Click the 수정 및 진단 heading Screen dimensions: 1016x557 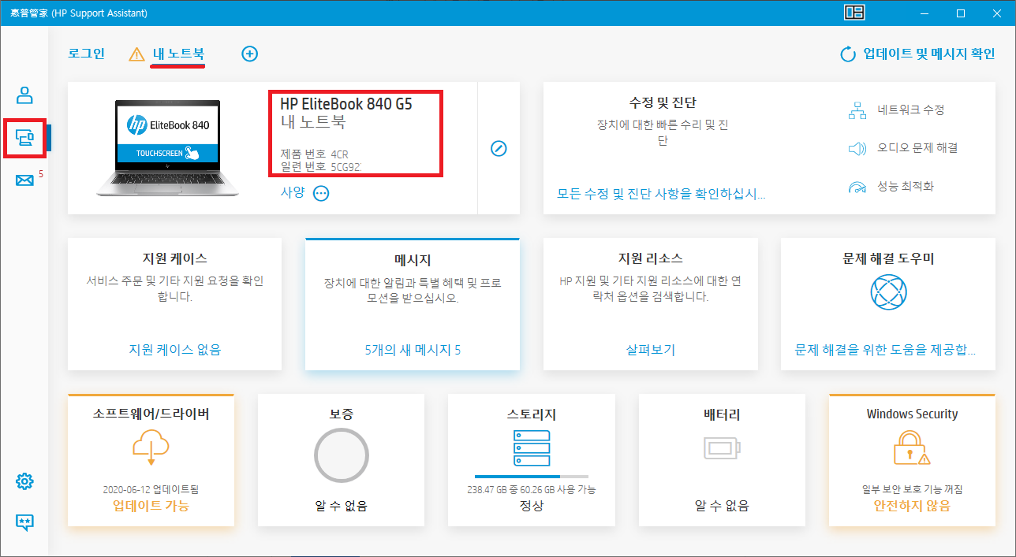(663, 103)
